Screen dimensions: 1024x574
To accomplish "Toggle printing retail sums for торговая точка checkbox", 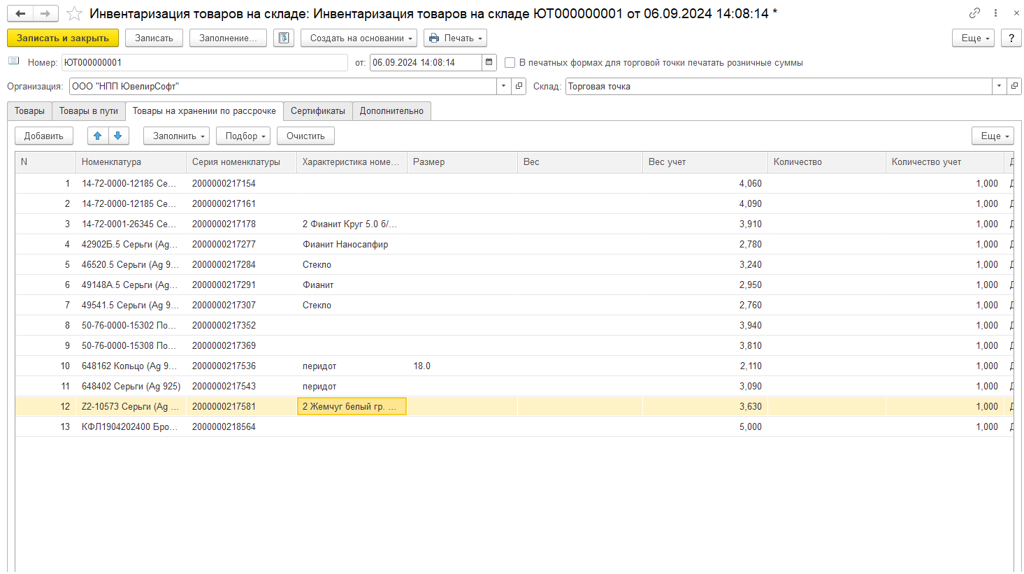I will click(x=510, y=63).
